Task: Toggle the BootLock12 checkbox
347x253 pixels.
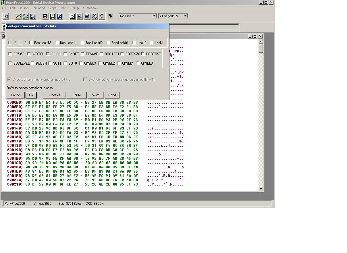Action: tap(31, 43)
